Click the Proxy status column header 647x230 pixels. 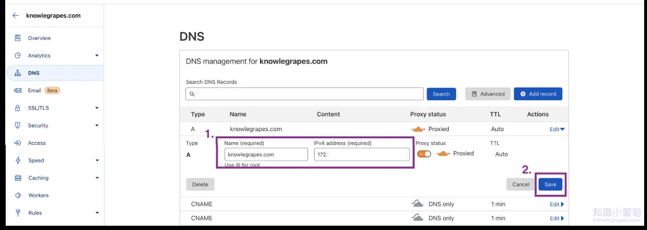(428, 114)
